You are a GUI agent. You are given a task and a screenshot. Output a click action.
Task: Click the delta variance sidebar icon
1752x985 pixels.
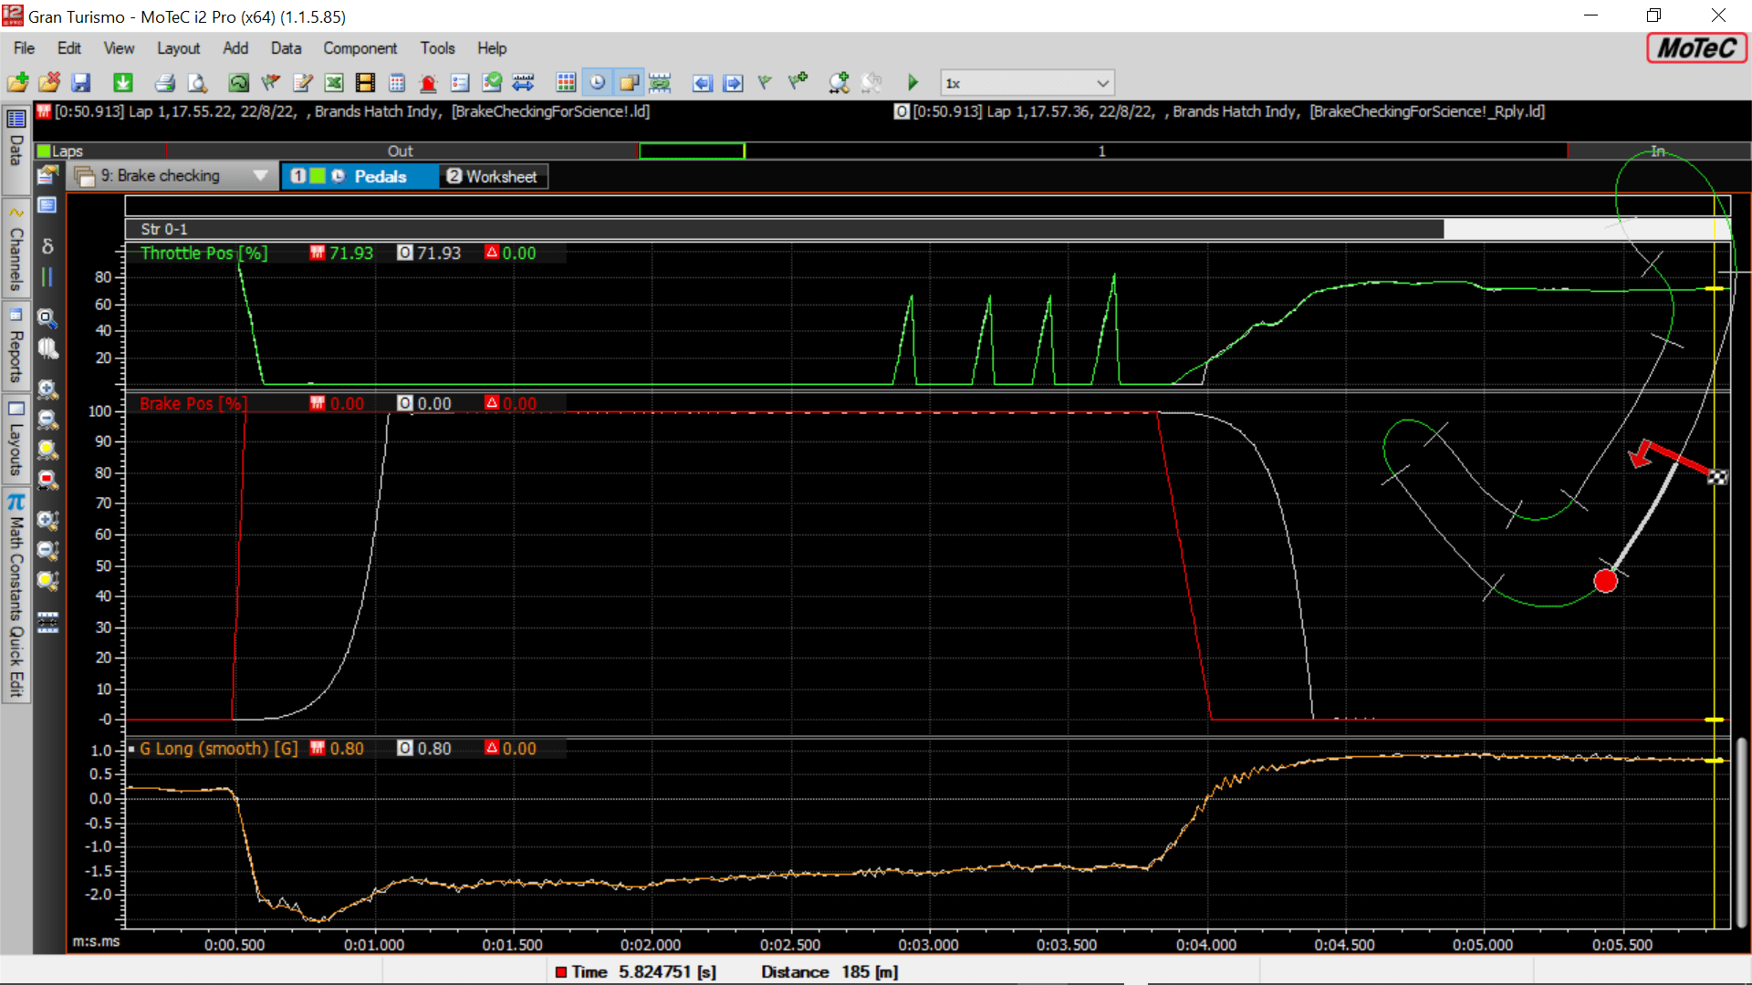click(x=47, y=246)
